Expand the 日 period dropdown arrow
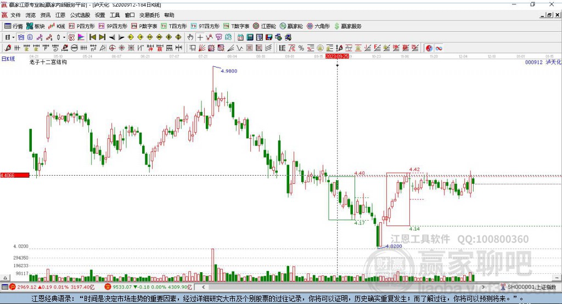 point(14,37)
